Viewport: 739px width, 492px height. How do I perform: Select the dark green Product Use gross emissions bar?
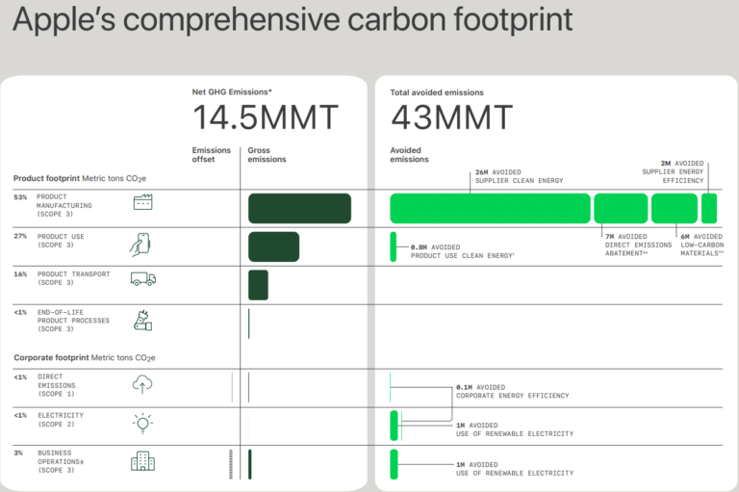click(274, 246)
